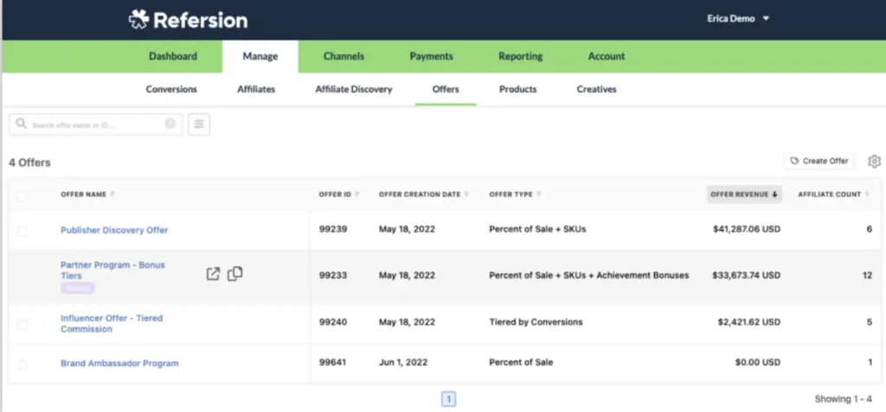Switch to the Reporting tab
The height and width of the screenshot is (412, 886).
tap(520, 56)
